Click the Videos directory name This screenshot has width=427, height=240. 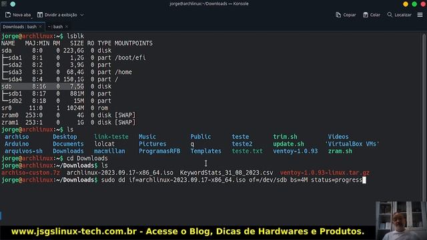click(x=338, y=137)
